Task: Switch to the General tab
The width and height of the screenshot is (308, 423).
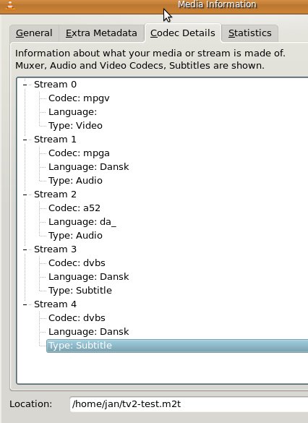Action: [34, 33]
